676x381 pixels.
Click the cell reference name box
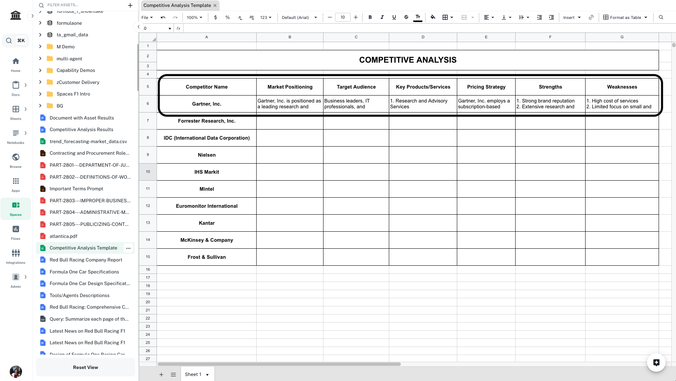click(157, 28)
